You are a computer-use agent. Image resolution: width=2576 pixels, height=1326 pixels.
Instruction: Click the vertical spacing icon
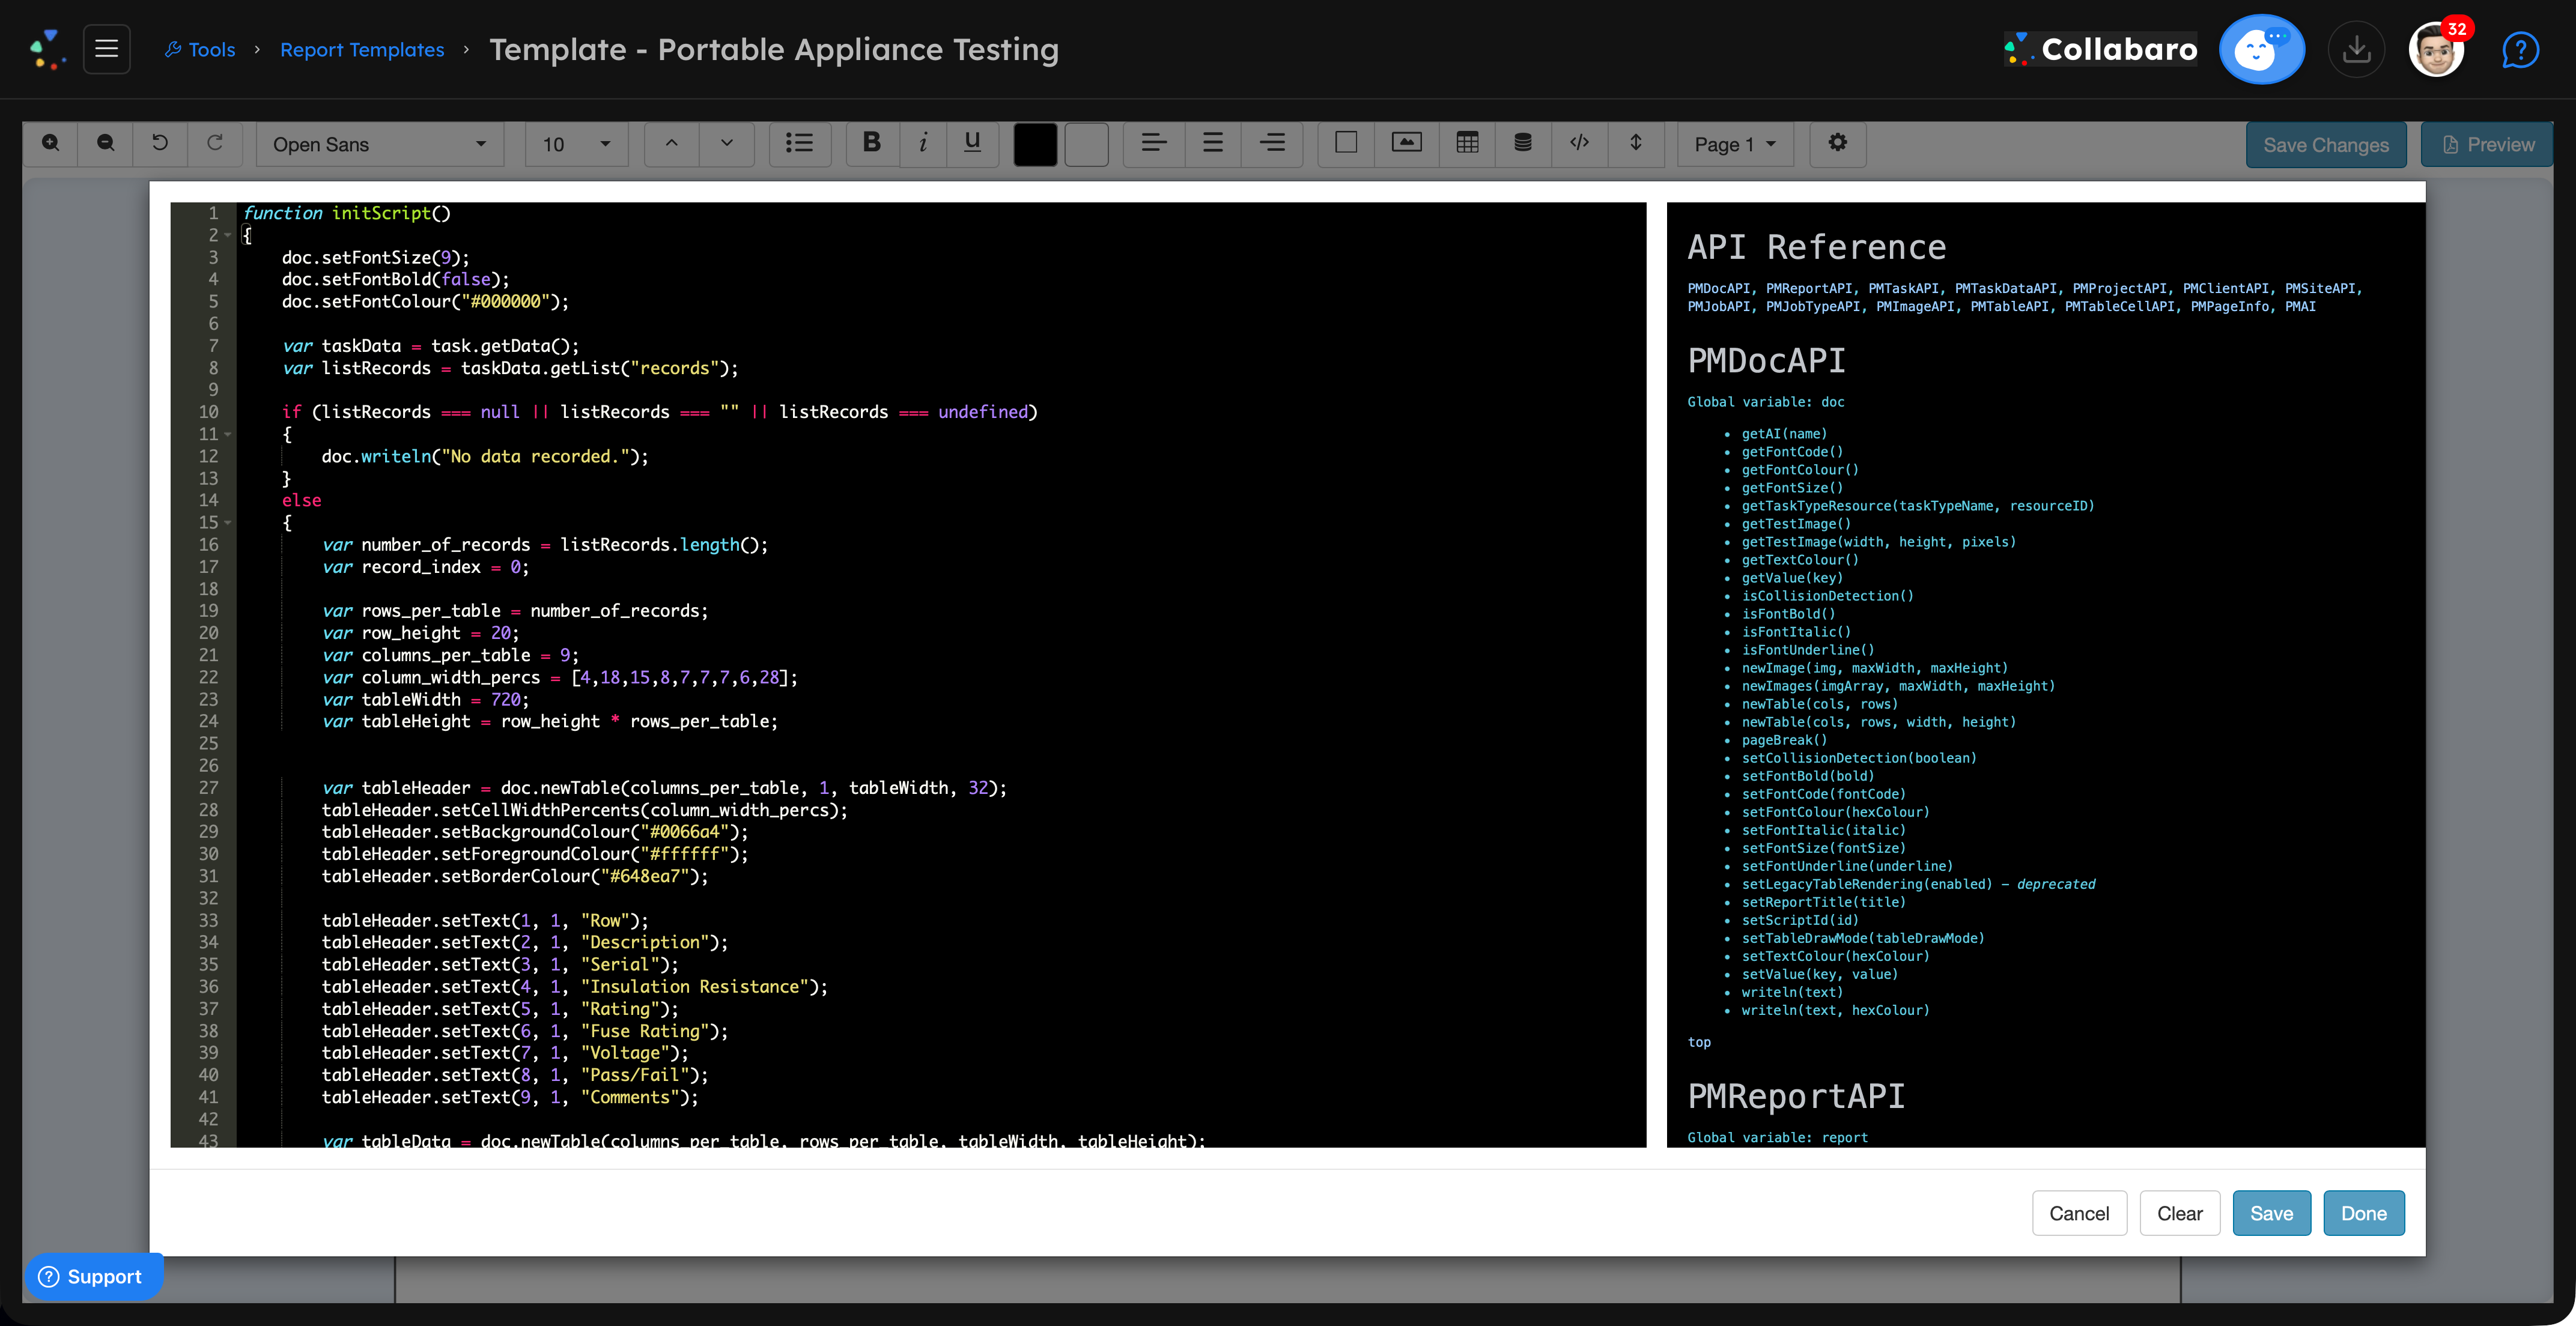[x=1637, y=144]
